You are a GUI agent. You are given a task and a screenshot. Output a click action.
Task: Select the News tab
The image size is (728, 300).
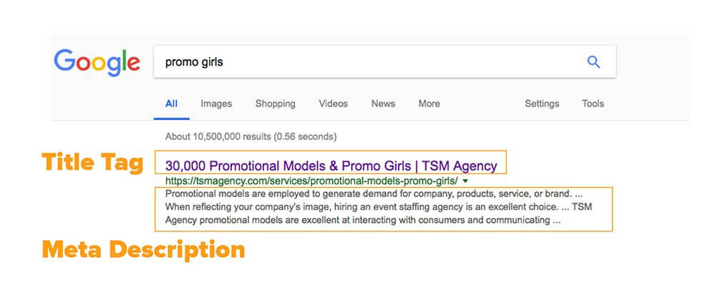coord(383,104)
